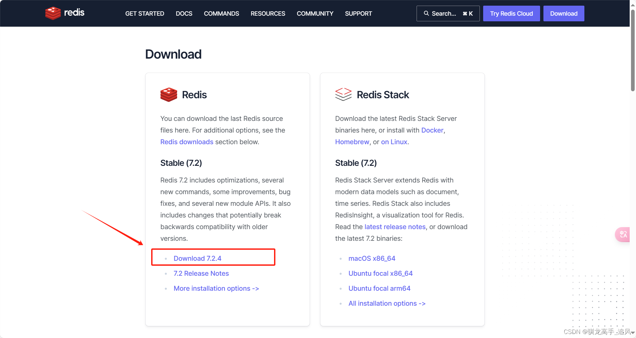Open All installation options link
The image size is (636, 338).
pyautogui.click(x=387, y=303)
